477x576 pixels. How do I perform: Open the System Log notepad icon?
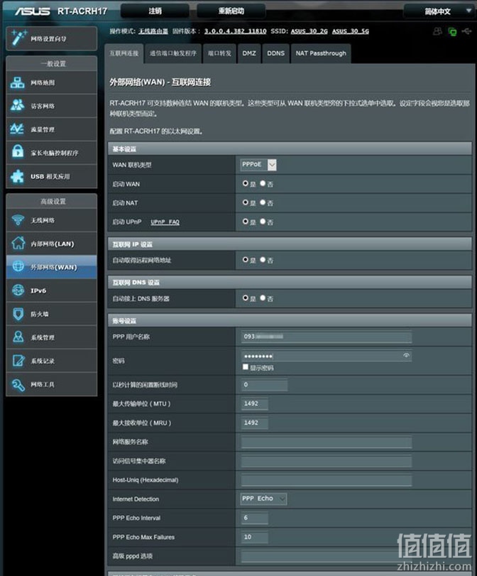[x=18, y=361]
